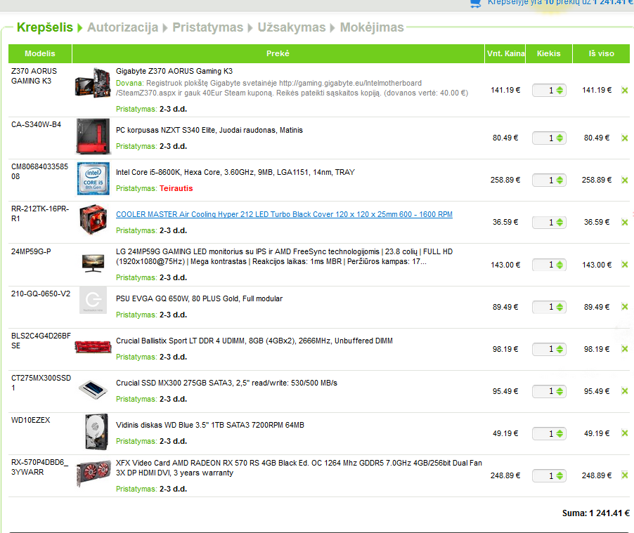Go to the Mokėjimas step
This screenshot has width=634, height=533.
372,27
